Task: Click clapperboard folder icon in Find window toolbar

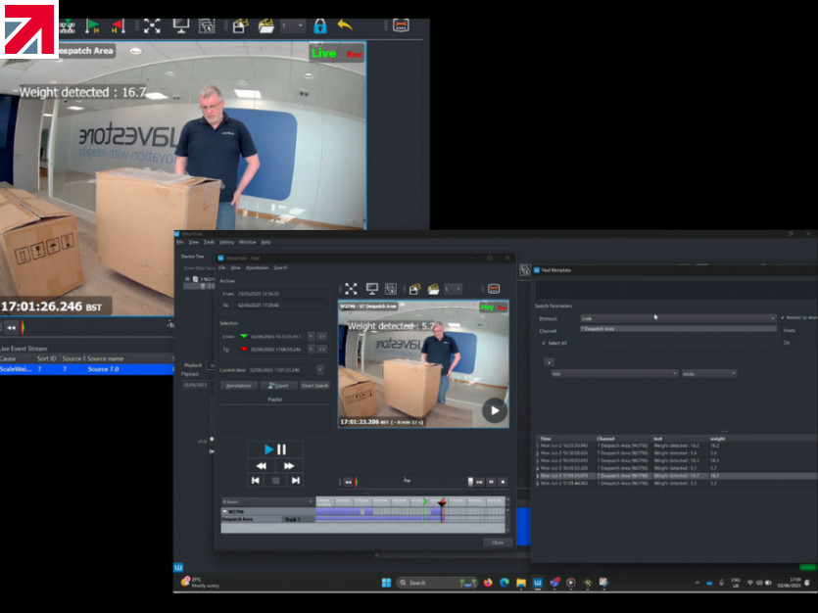Action: [434, 289]
